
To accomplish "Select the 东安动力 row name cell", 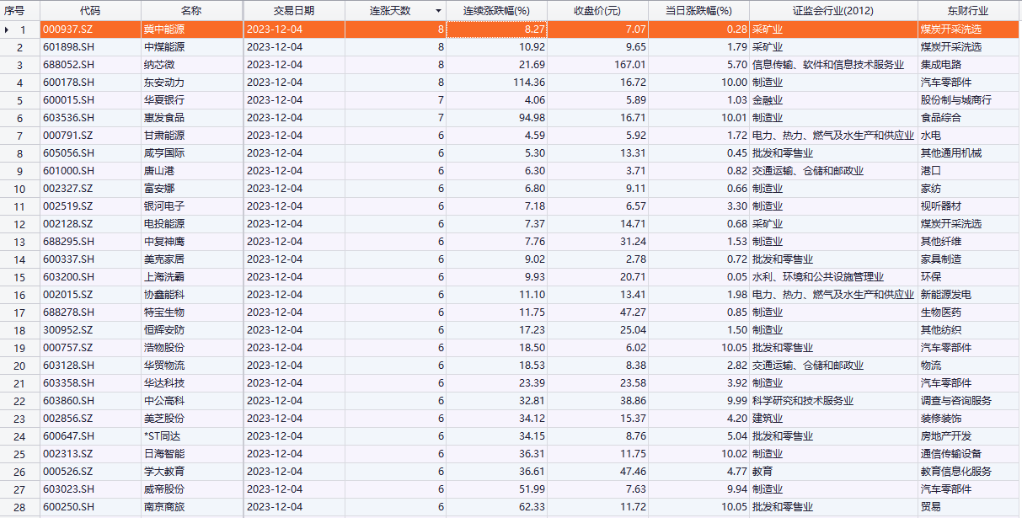I will click(164, 83).
